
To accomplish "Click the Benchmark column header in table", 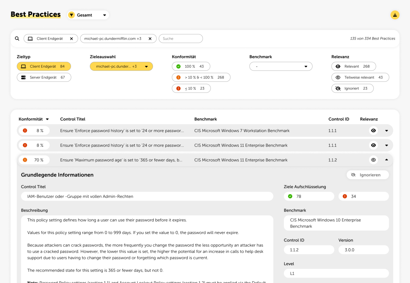I will (206, 119).
